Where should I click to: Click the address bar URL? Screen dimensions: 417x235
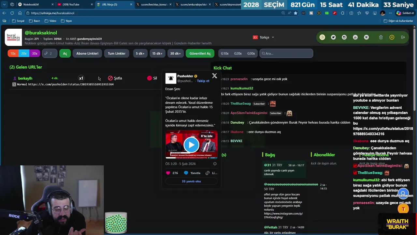coord(52,13)
